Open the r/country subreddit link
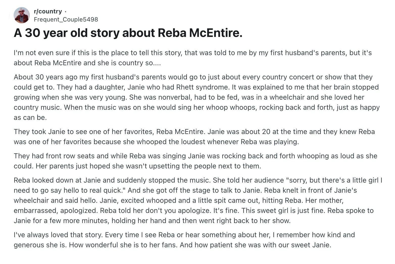The width and height of the screenshot is (395, 264). pos(48,11)
